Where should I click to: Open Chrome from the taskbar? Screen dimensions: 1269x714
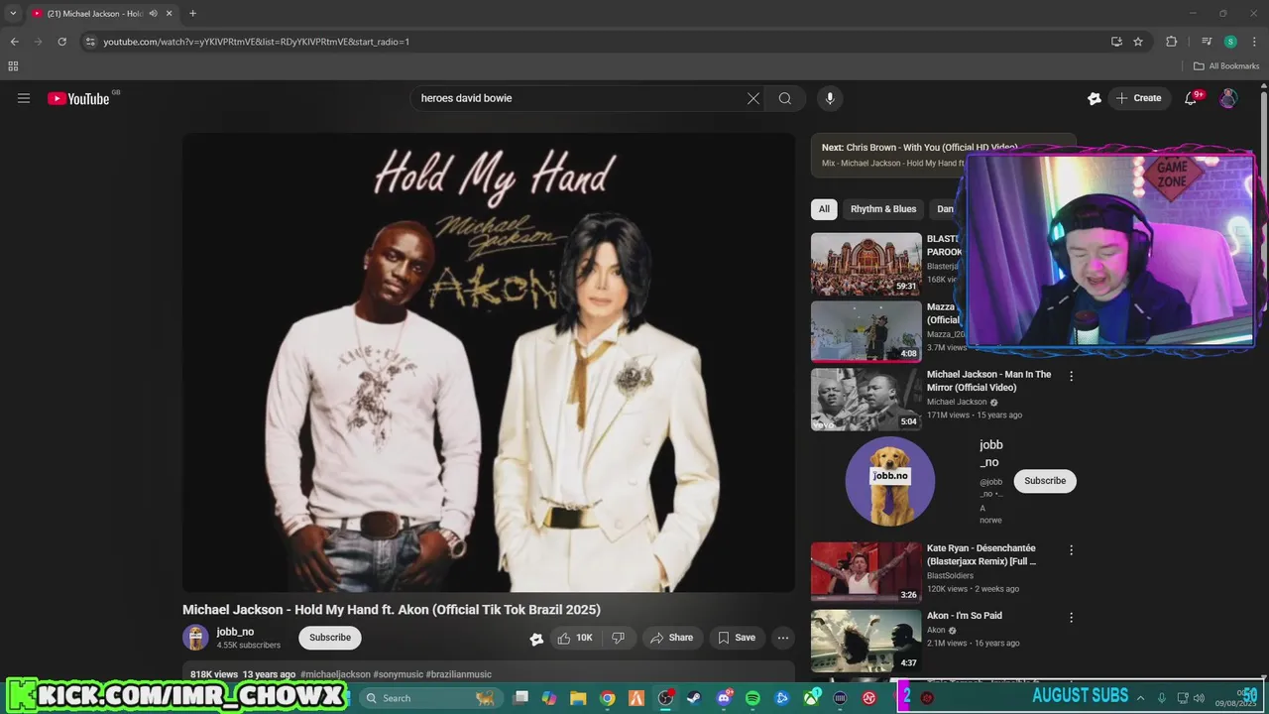[x=608, y=698]
